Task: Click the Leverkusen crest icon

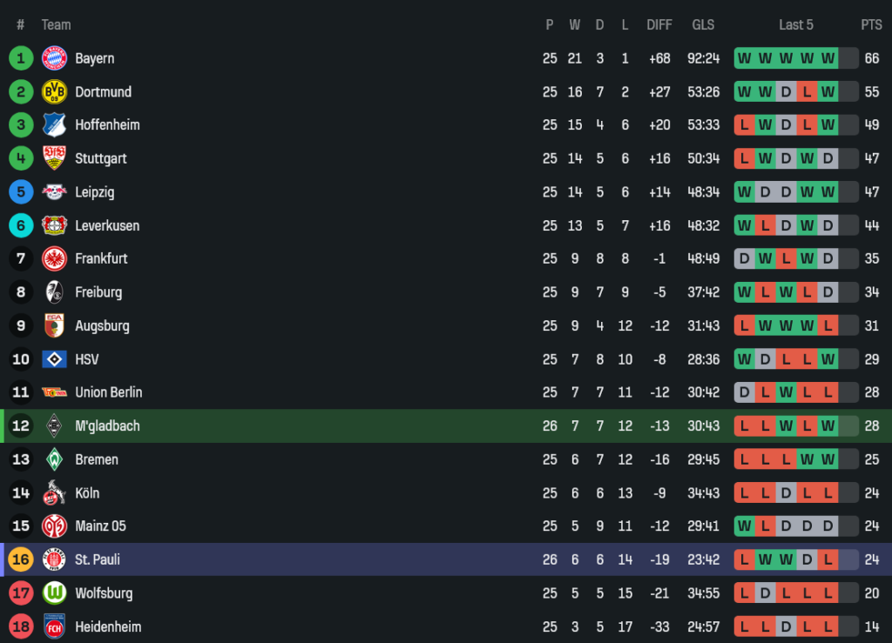Action: 54,225
